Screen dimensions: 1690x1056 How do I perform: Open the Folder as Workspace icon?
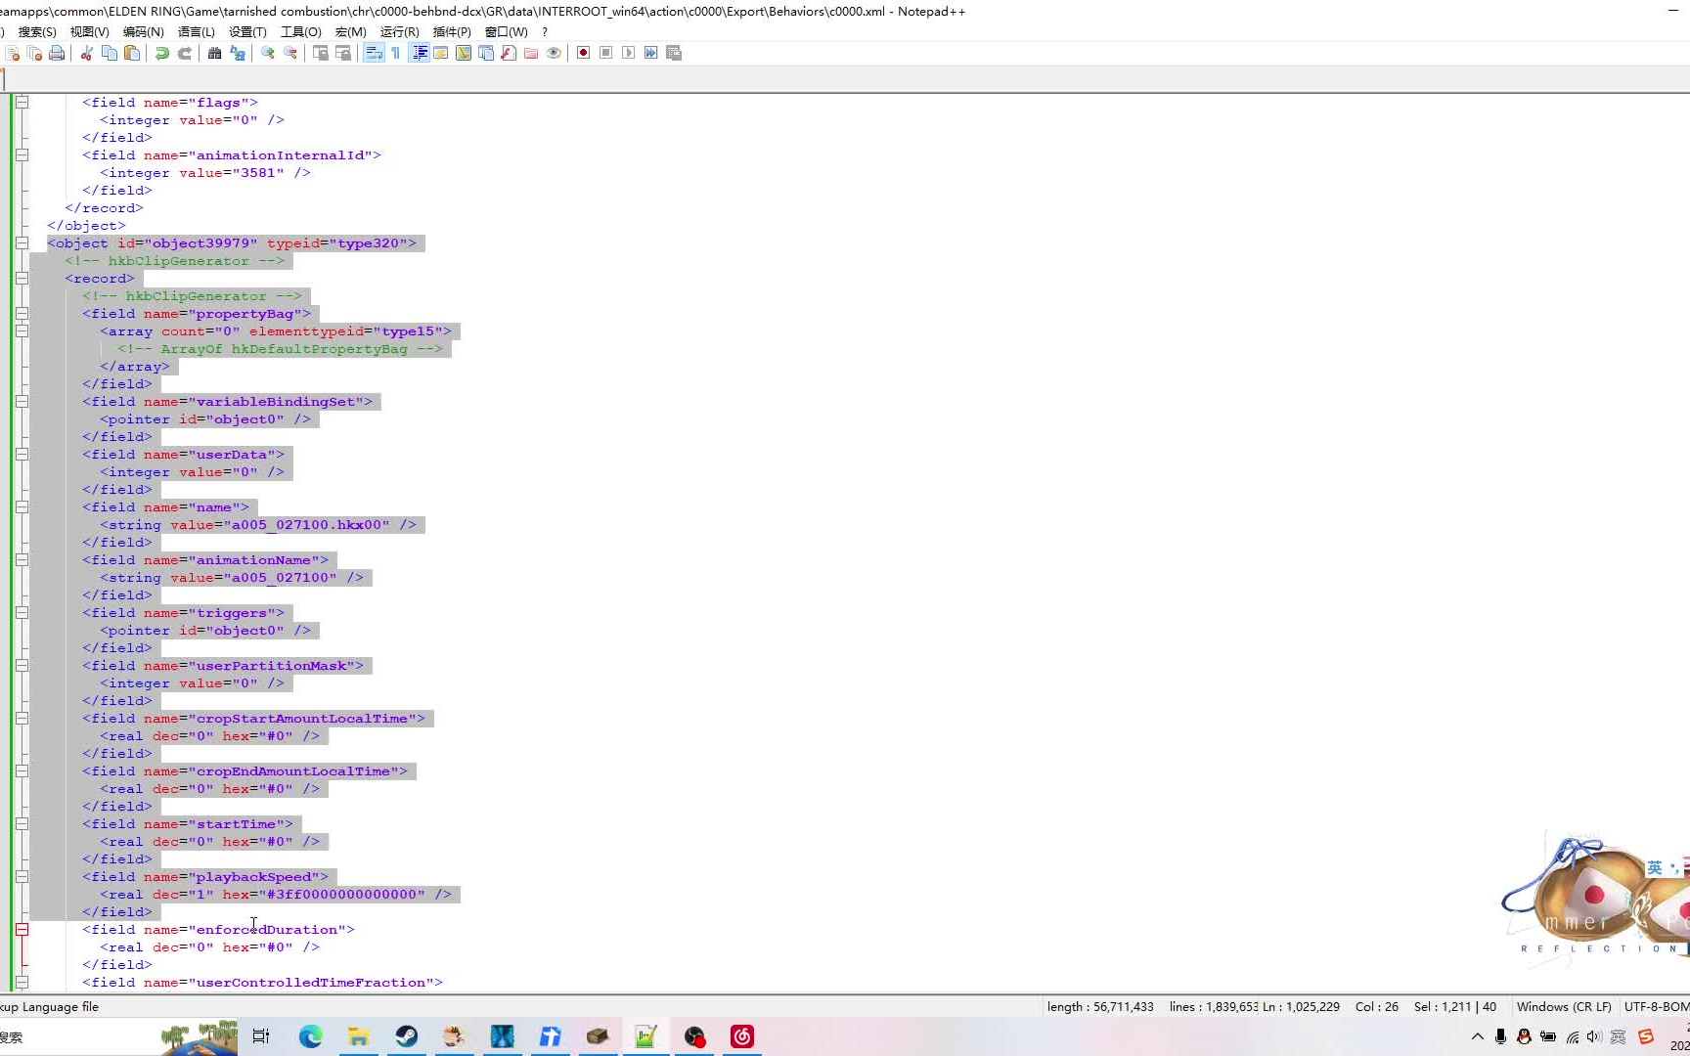[x=531, y=53]
